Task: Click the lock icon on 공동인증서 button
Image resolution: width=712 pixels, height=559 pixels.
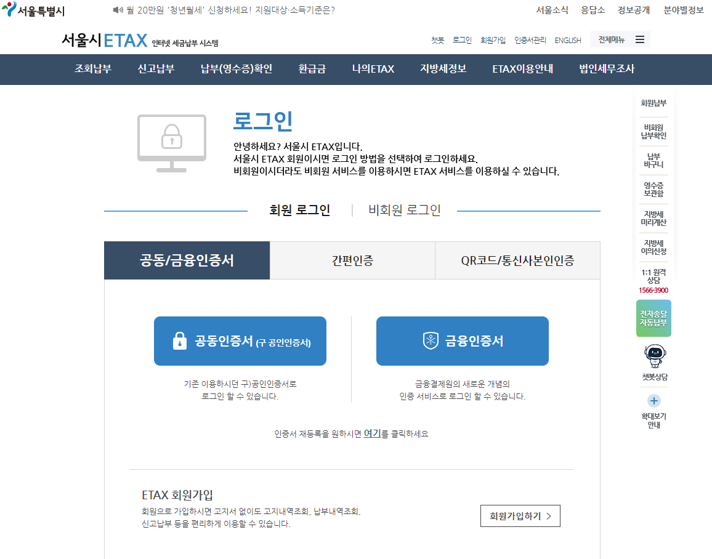Action: (179, 340)
